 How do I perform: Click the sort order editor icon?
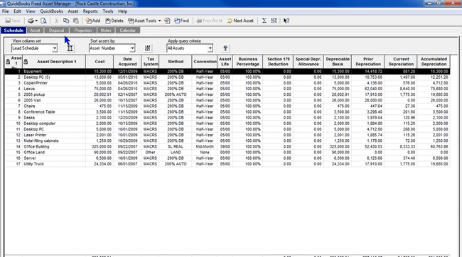coord(148,48)
